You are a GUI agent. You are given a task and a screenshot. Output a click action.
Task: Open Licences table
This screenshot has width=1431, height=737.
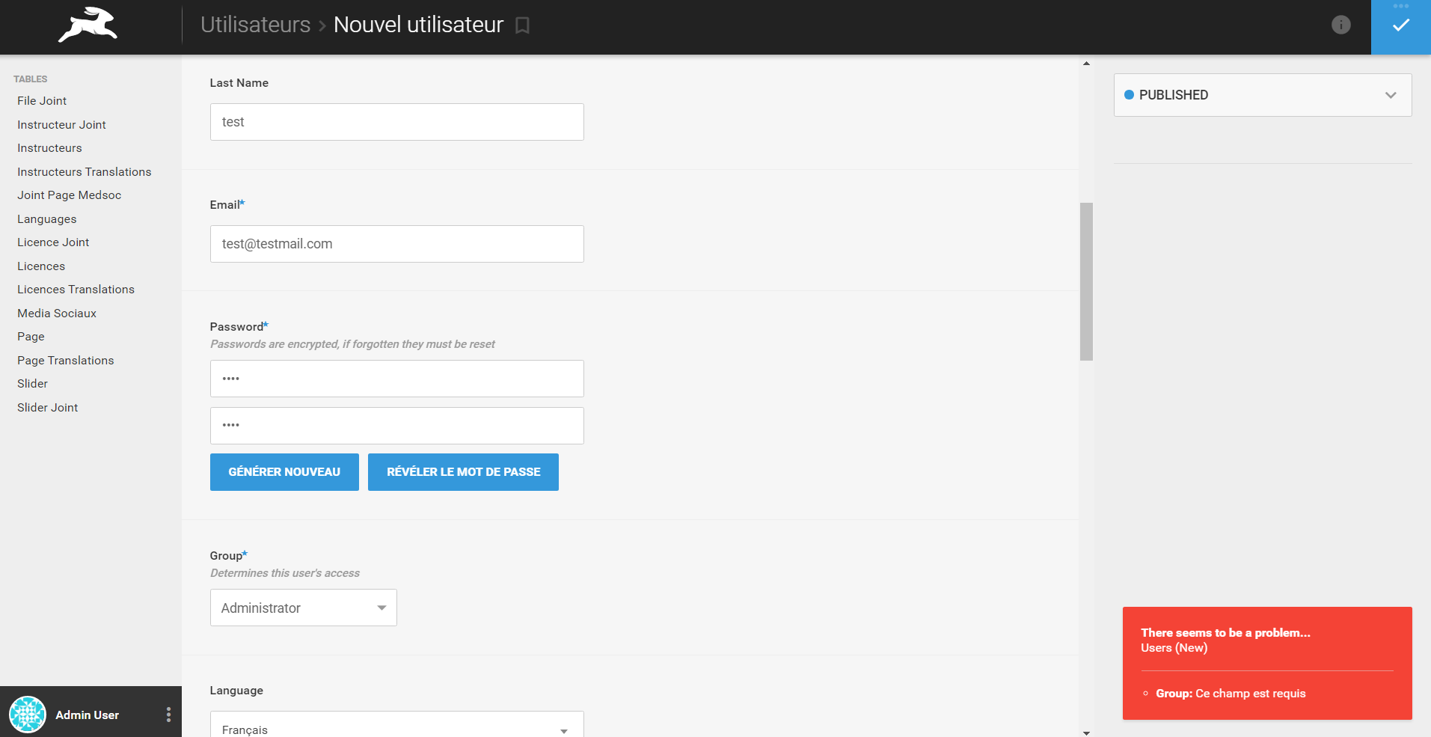coord(41,266)
